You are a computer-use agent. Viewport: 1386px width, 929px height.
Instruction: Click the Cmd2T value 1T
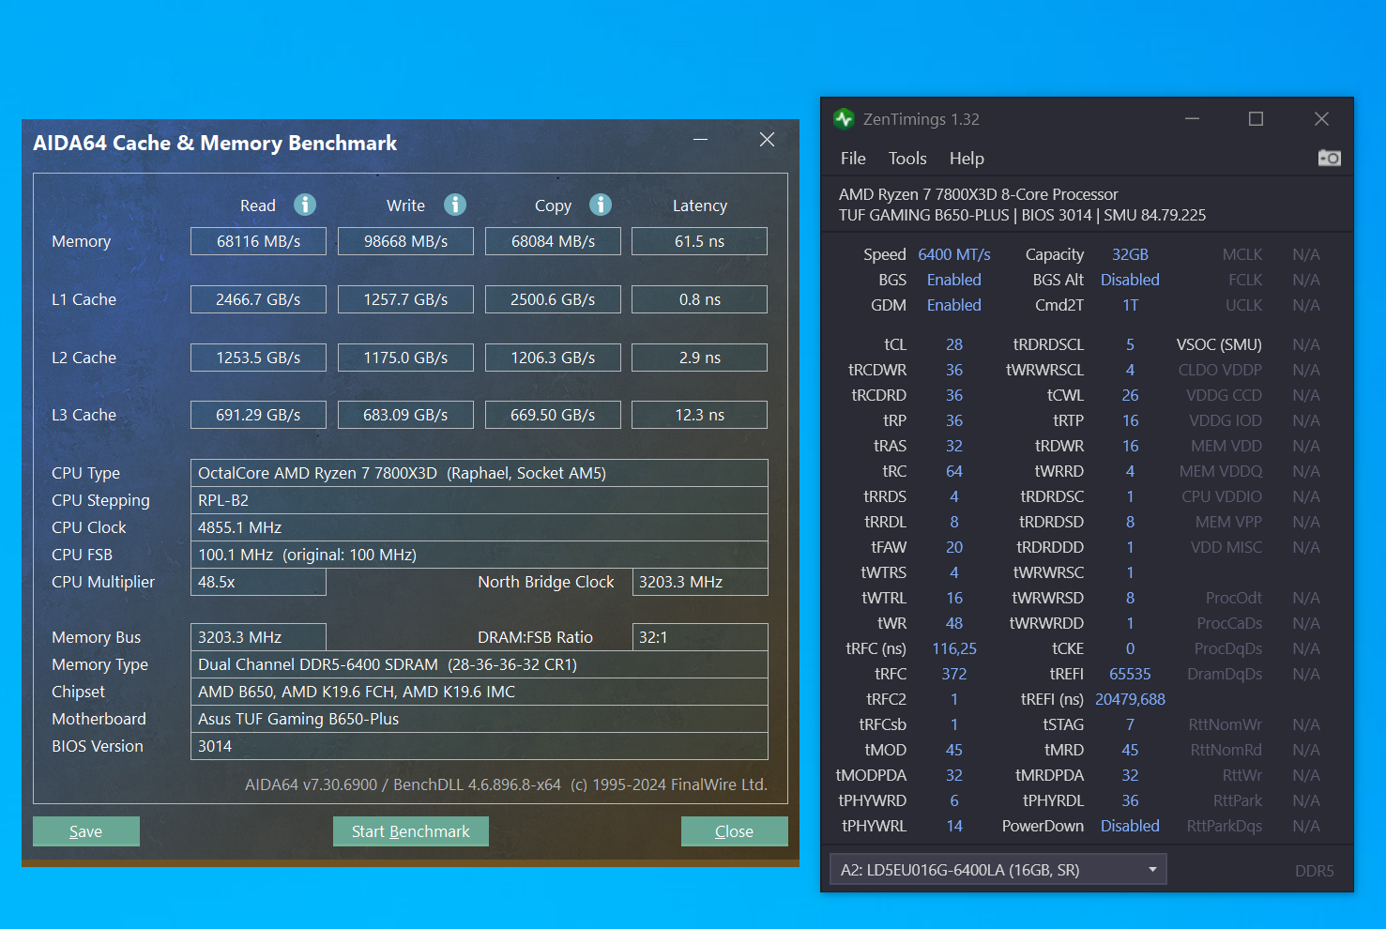pyautogui.click(x=1130, y=305)
